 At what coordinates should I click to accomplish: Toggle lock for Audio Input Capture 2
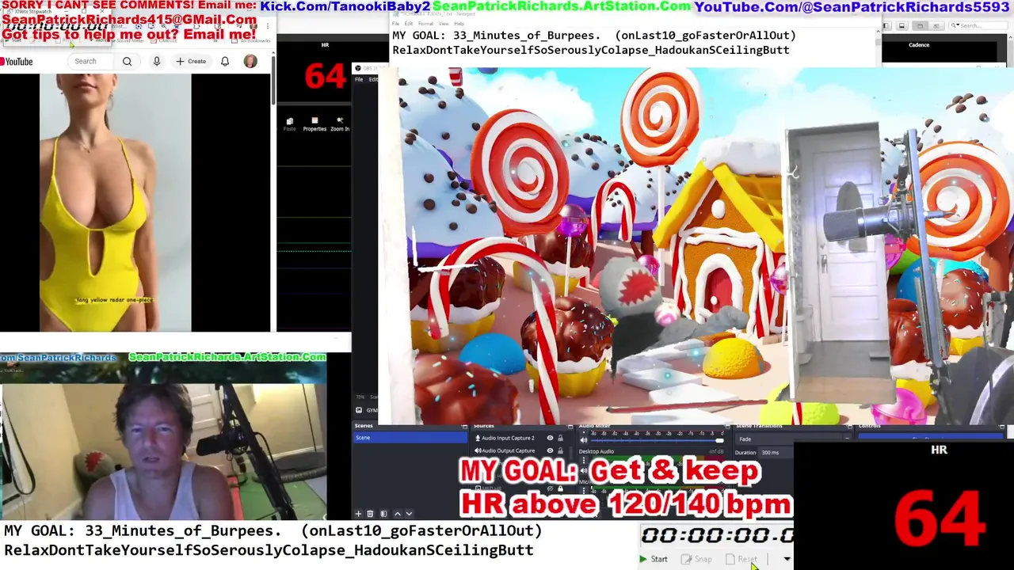tap(560, 438)
